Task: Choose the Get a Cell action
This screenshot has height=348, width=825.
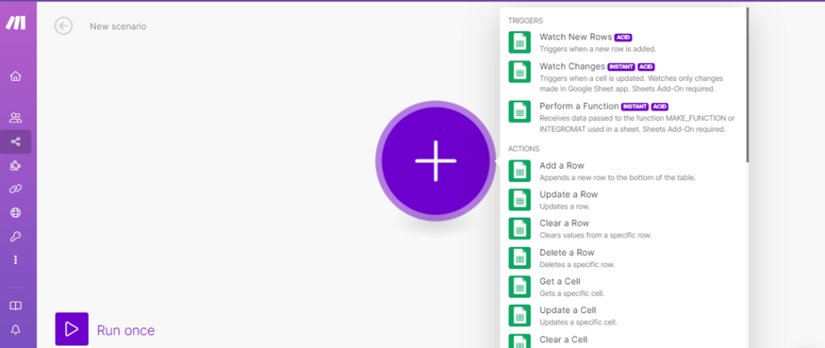Action: pos(623,287)
